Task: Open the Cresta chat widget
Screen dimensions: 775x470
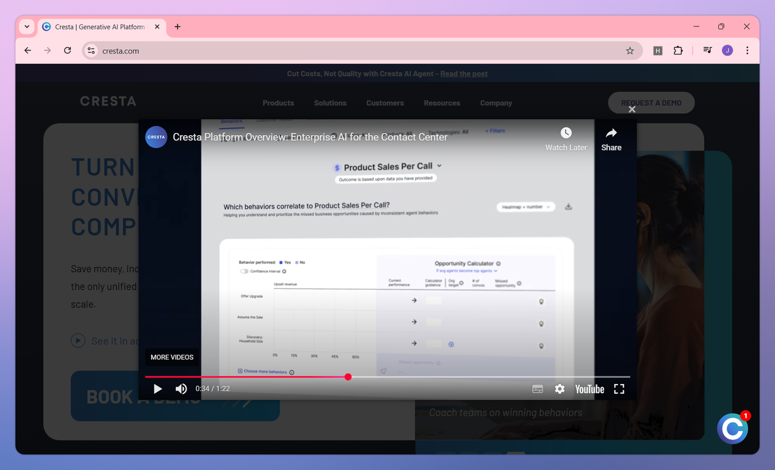Action: 732,428
